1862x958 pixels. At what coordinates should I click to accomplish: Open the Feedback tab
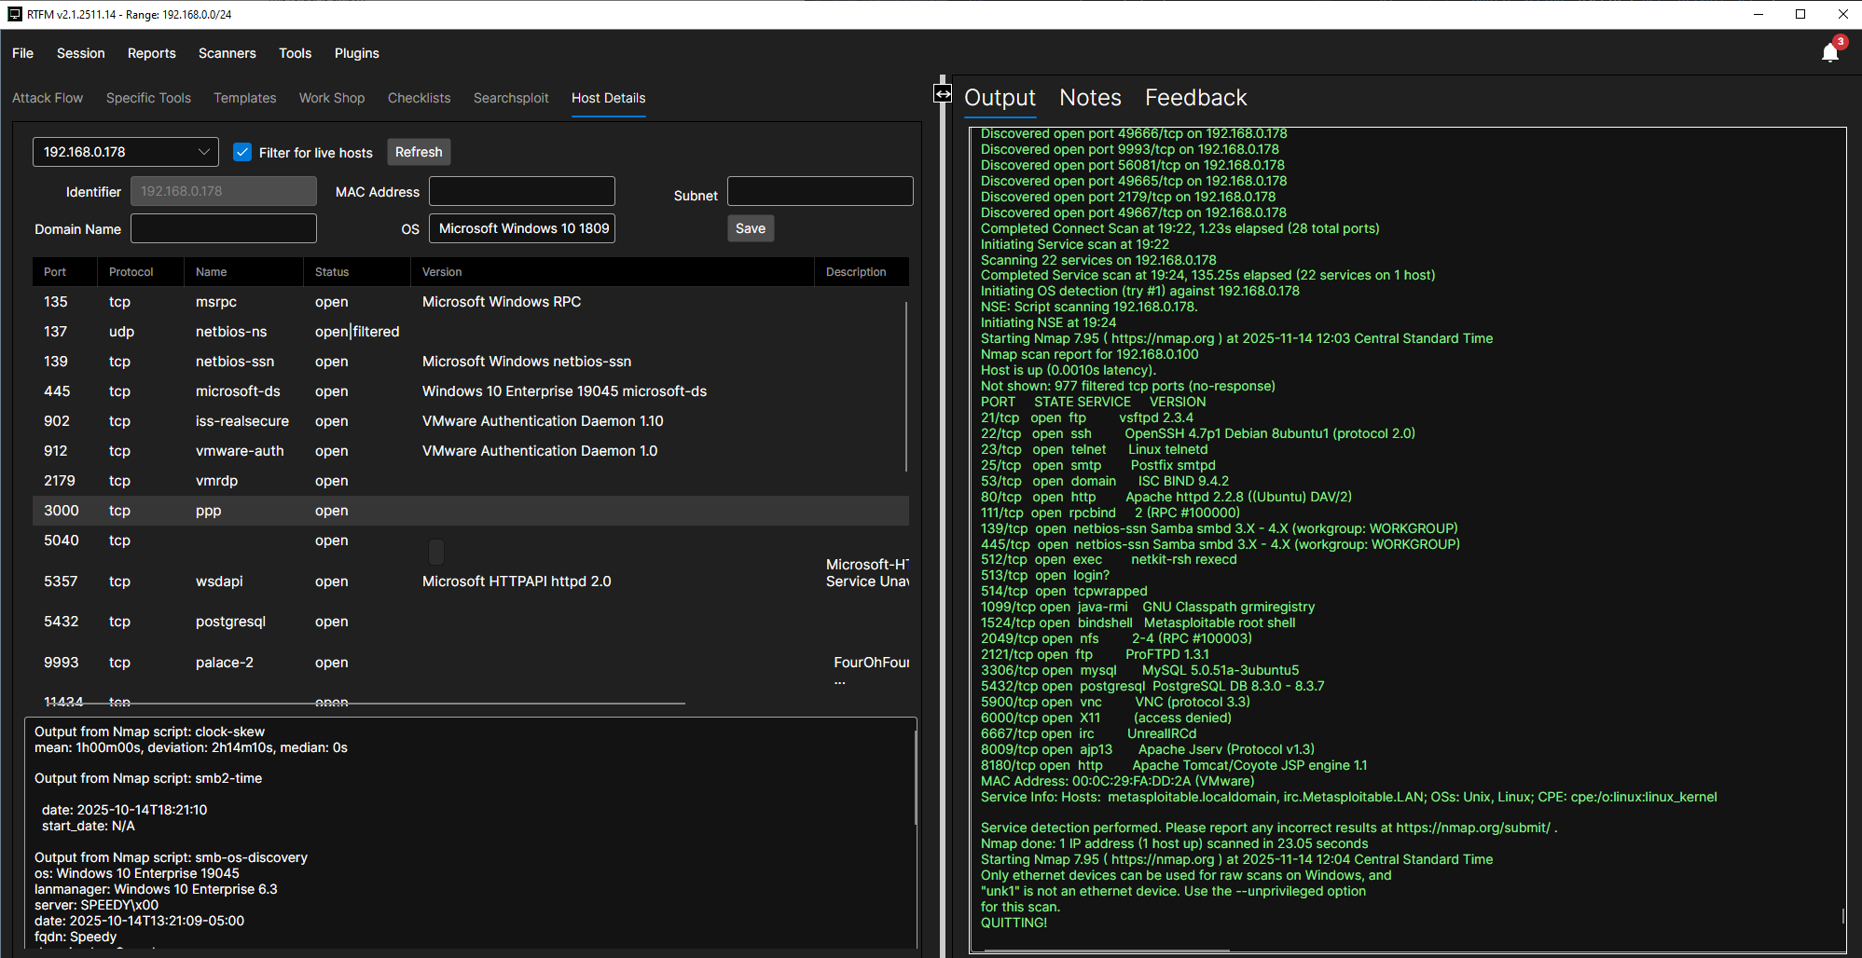(1195, 98)
